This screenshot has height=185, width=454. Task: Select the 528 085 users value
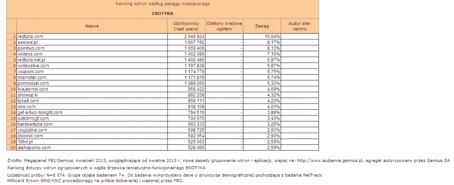point(196,147)
